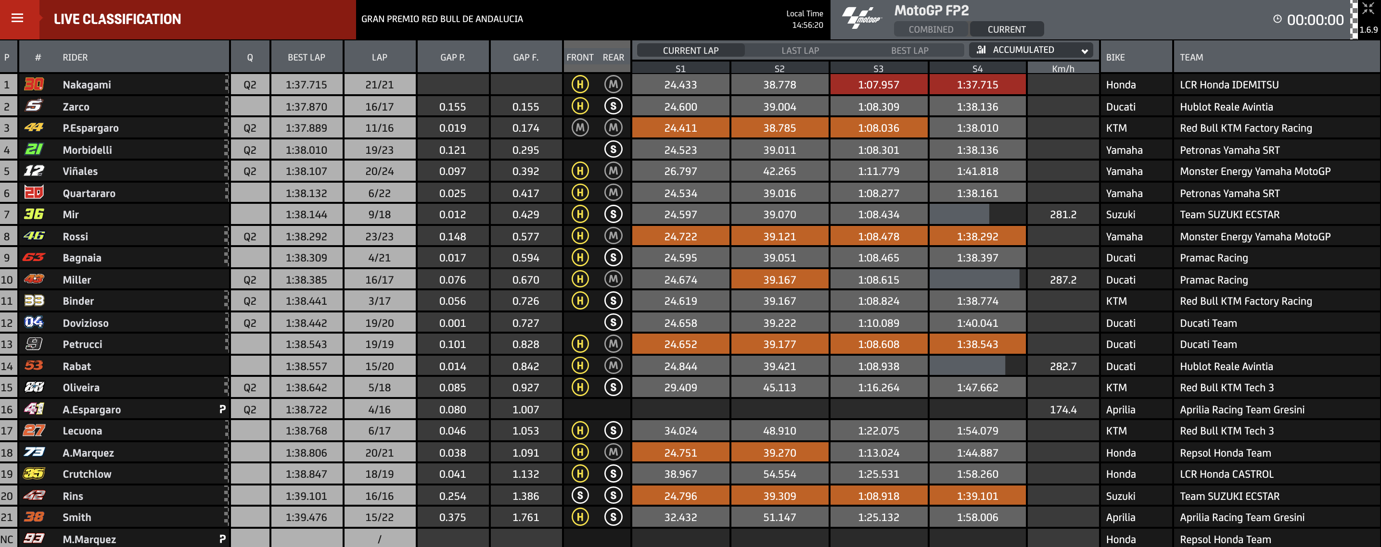
Task: Click team name LCR Honda CASTROL
Action: (x=1227, y=473)
